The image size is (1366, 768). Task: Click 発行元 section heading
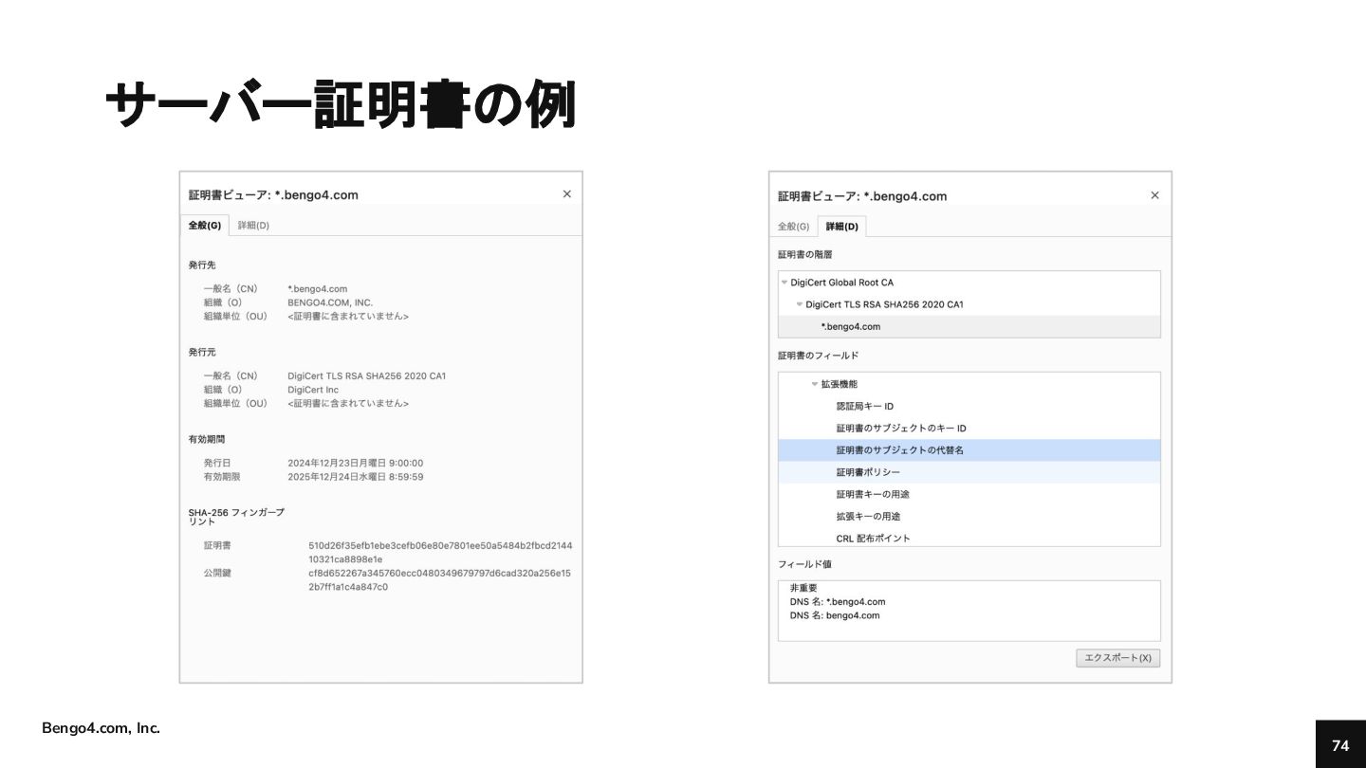coord(202,352)
